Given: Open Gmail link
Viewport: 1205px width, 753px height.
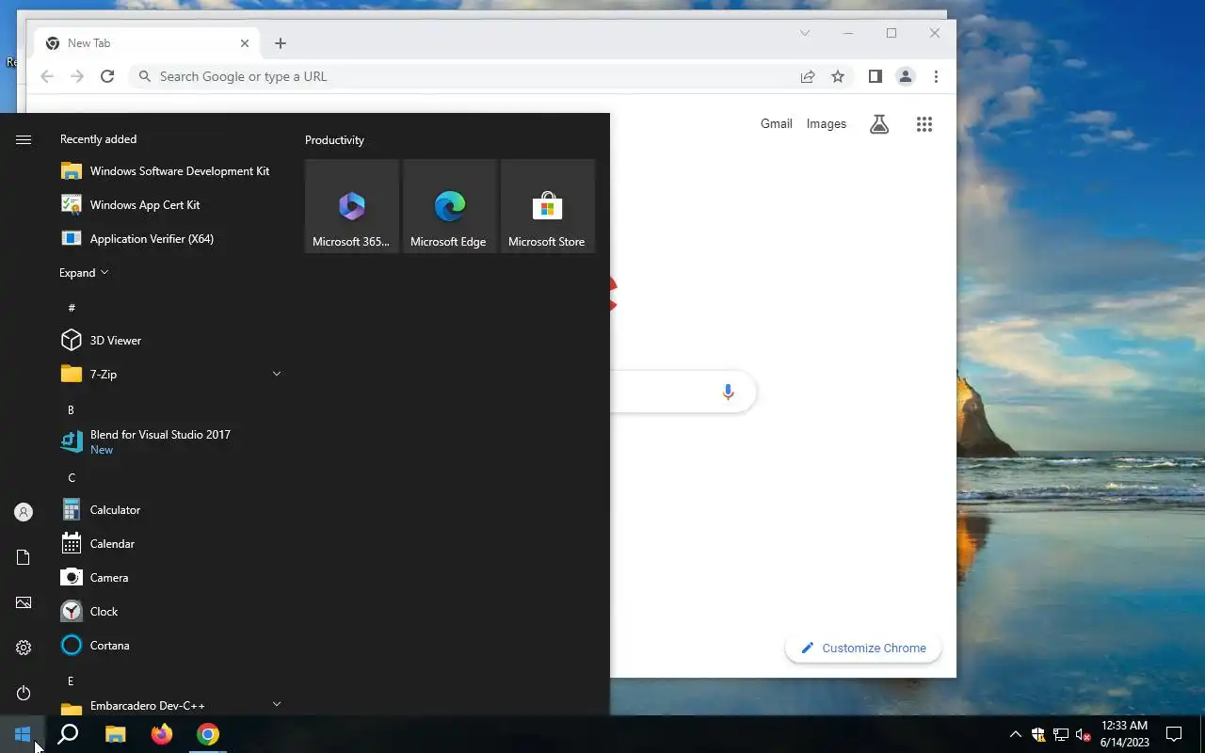Looking at the screenshot, I should pos(777,123).
